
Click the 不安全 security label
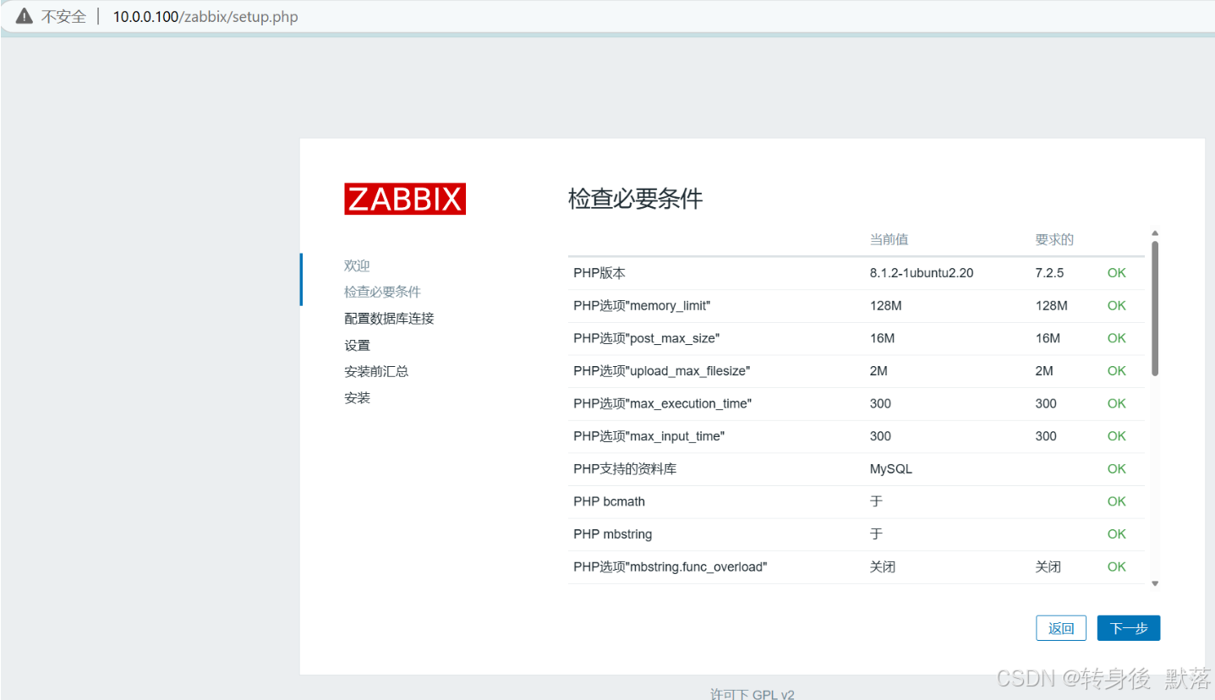[x=63, y=17]
